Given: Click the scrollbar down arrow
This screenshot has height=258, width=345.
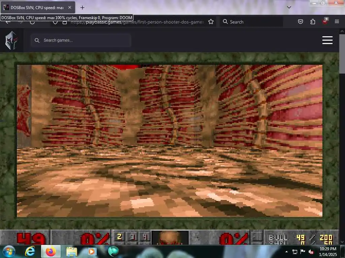Looking at the screenshot, I should 342,242.
